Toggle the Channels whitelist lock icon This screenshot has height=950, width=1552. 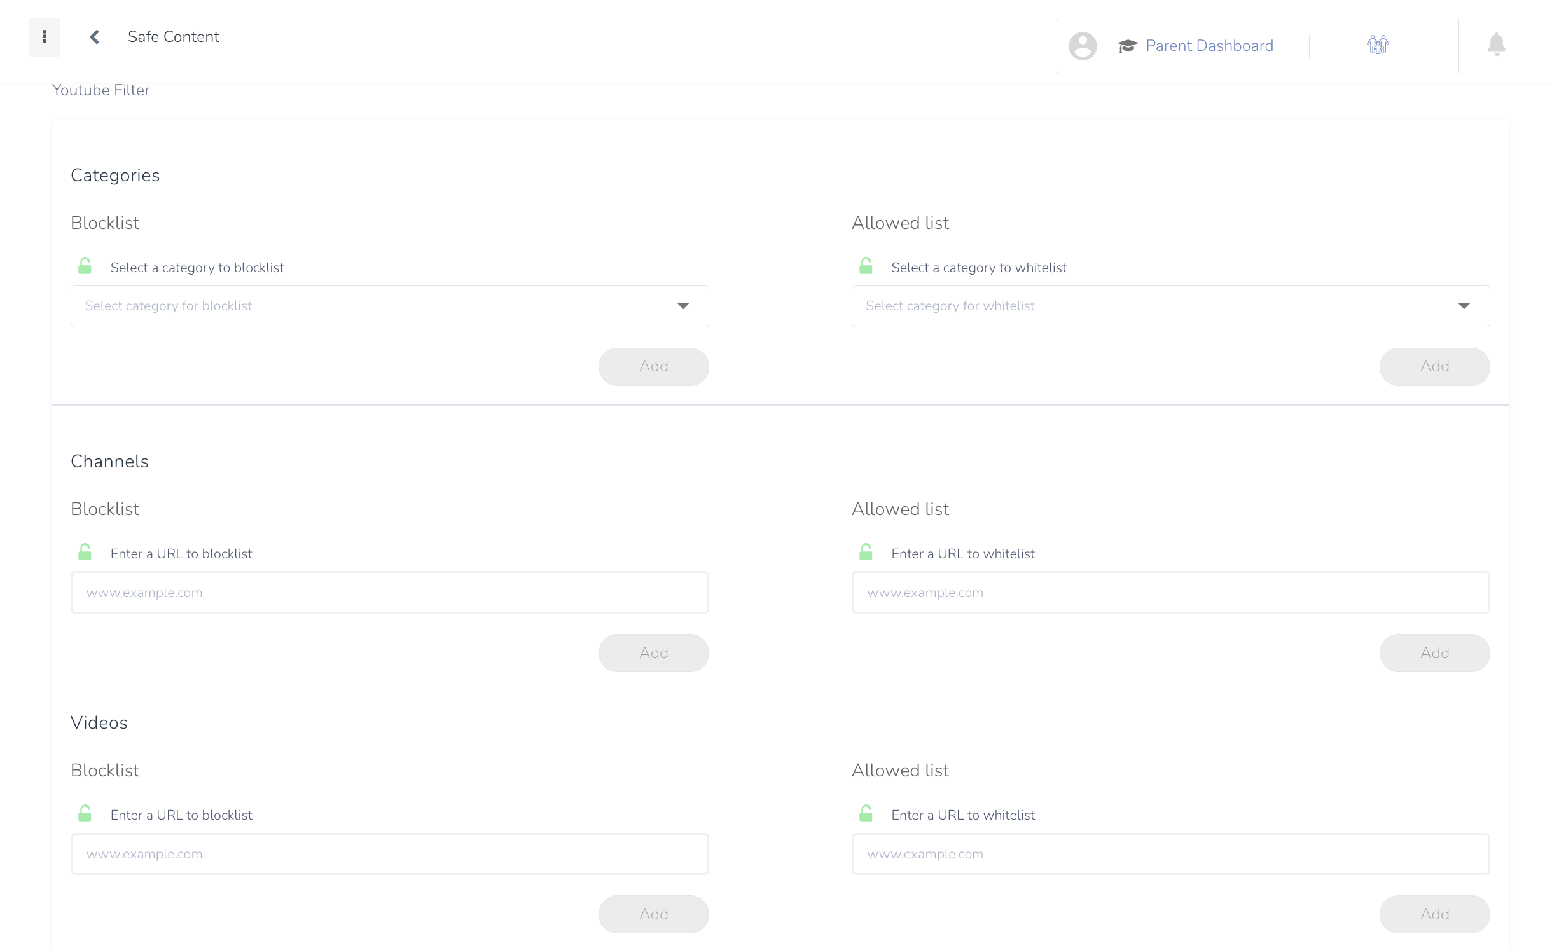click(x=866, y=552)
